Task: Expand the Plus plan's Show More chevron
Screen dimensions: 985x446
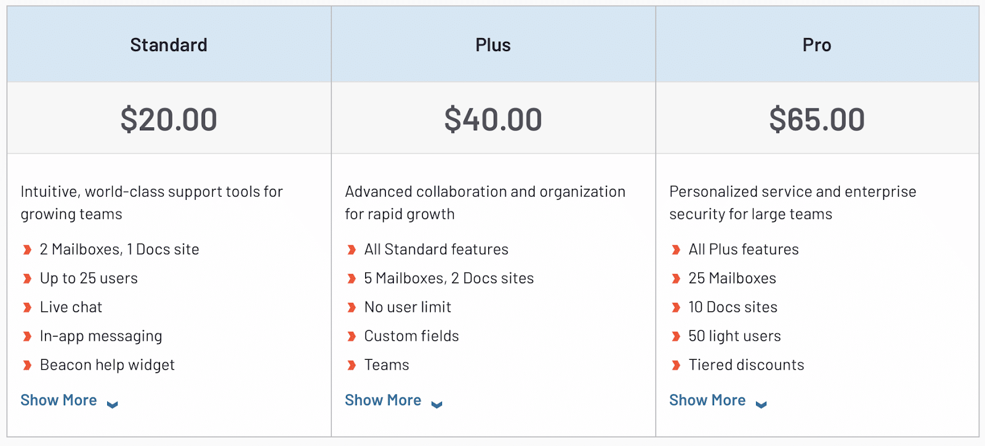Action: (x=436, y=404)
